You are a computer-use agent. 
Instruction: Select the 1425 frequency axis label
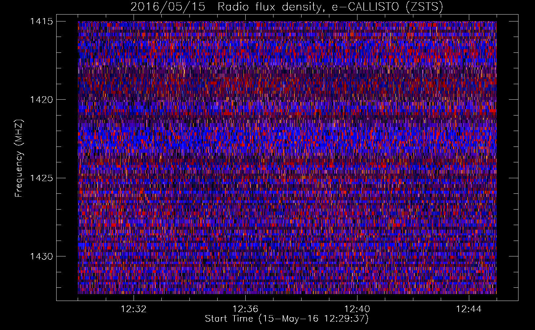point(41,178)
